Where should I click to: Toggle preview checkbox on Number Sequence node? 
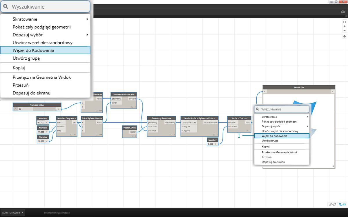(x=72, y=135)
